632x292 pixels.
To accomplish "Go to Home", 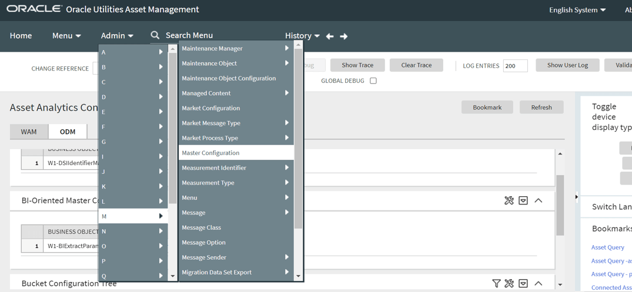I will point(21,35).
